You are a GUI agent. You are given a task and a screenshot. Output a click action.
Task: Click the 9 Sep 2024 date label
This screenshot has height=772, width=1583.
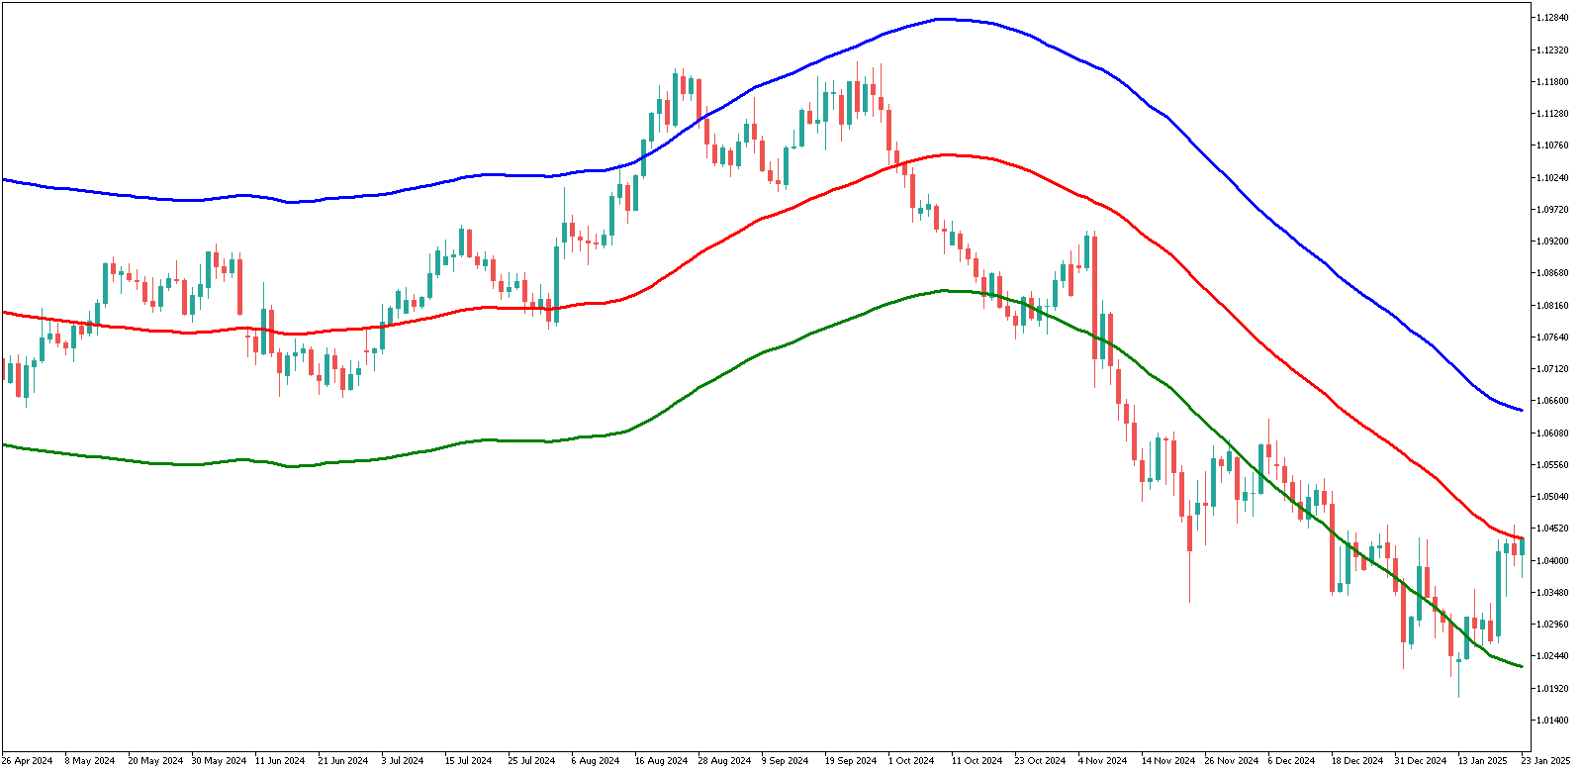coord(785,761)
